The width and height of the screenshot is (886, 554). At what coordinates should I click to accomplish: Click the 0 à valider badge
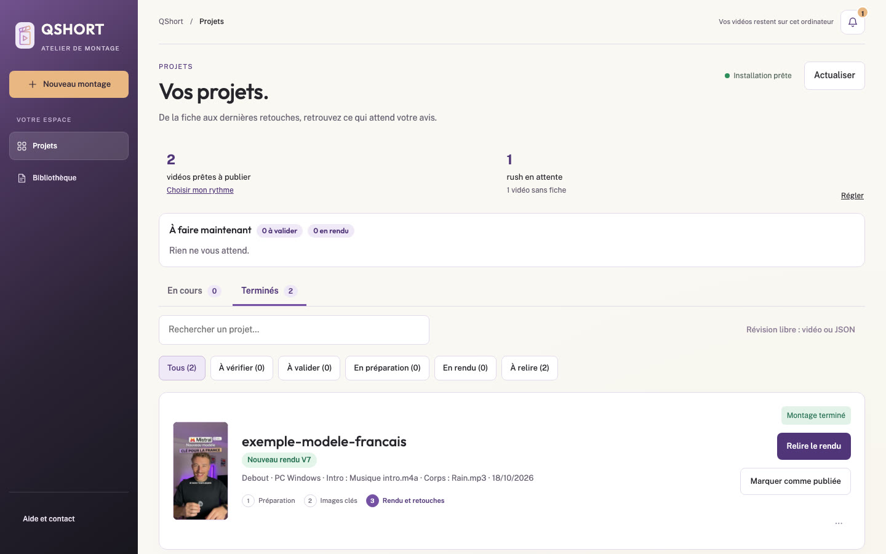(x=279, y=231)
